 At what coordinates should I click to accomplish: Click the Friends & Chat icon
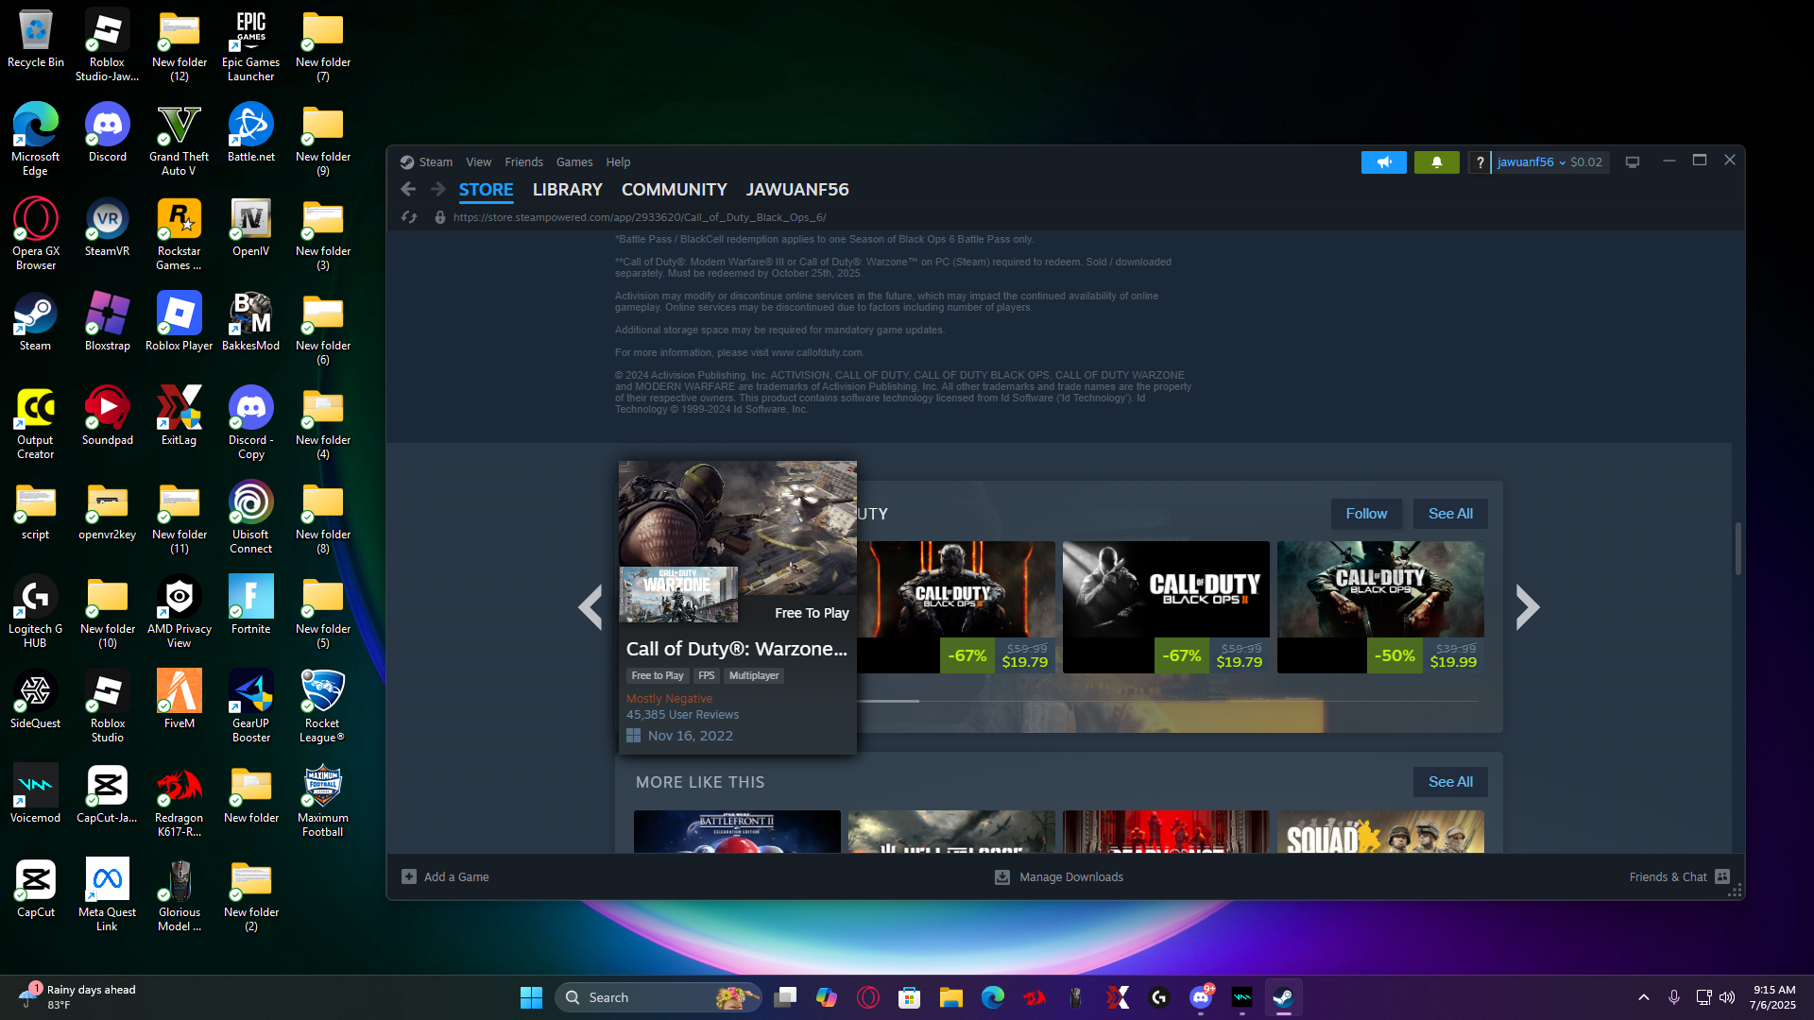tap(1722, 876)
